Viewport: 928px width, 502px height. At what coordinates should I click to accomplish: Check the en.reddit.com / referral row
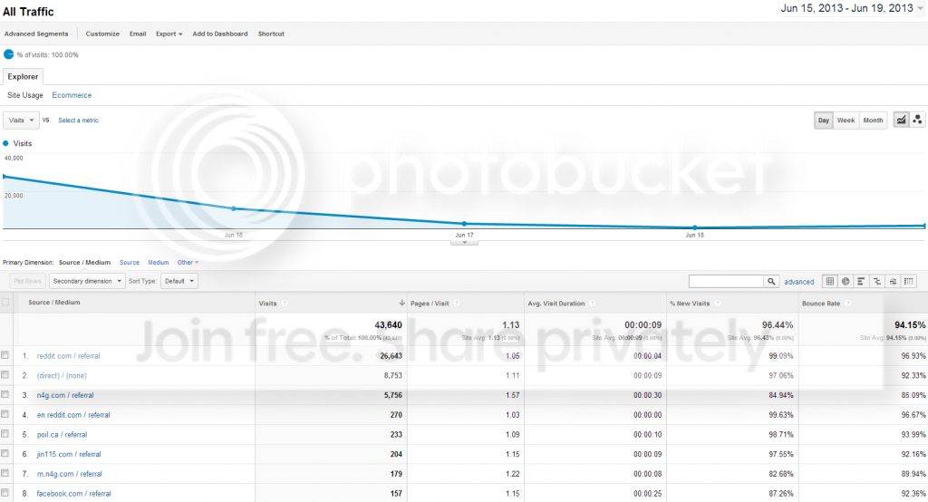[5, 414]
